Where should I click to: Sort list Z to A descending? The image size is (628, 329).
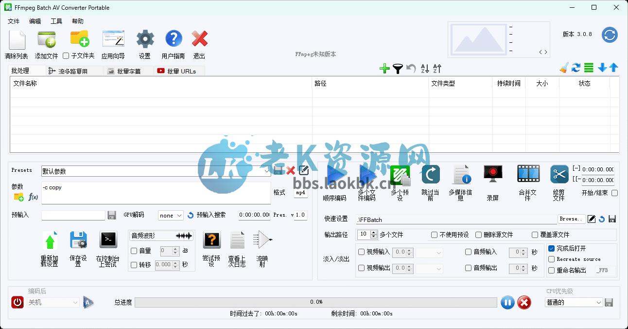click(x=437, y=69)
